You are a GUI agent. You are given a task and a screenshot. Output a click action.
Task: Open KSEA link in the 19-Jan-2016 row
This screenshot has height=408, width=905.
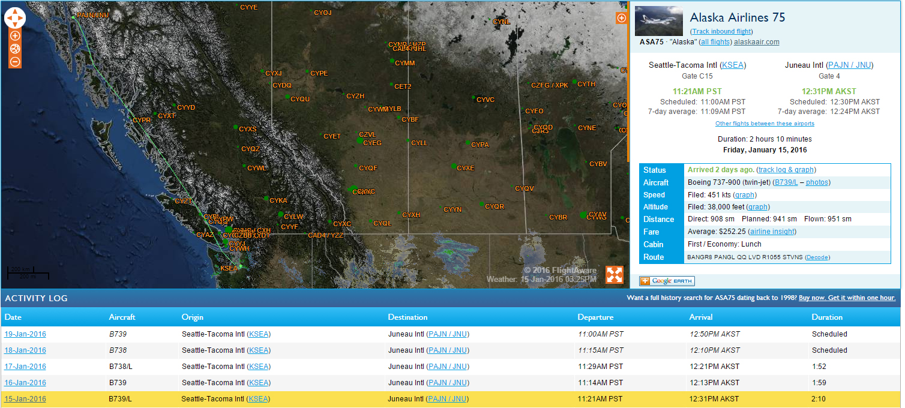pos(259,334)
